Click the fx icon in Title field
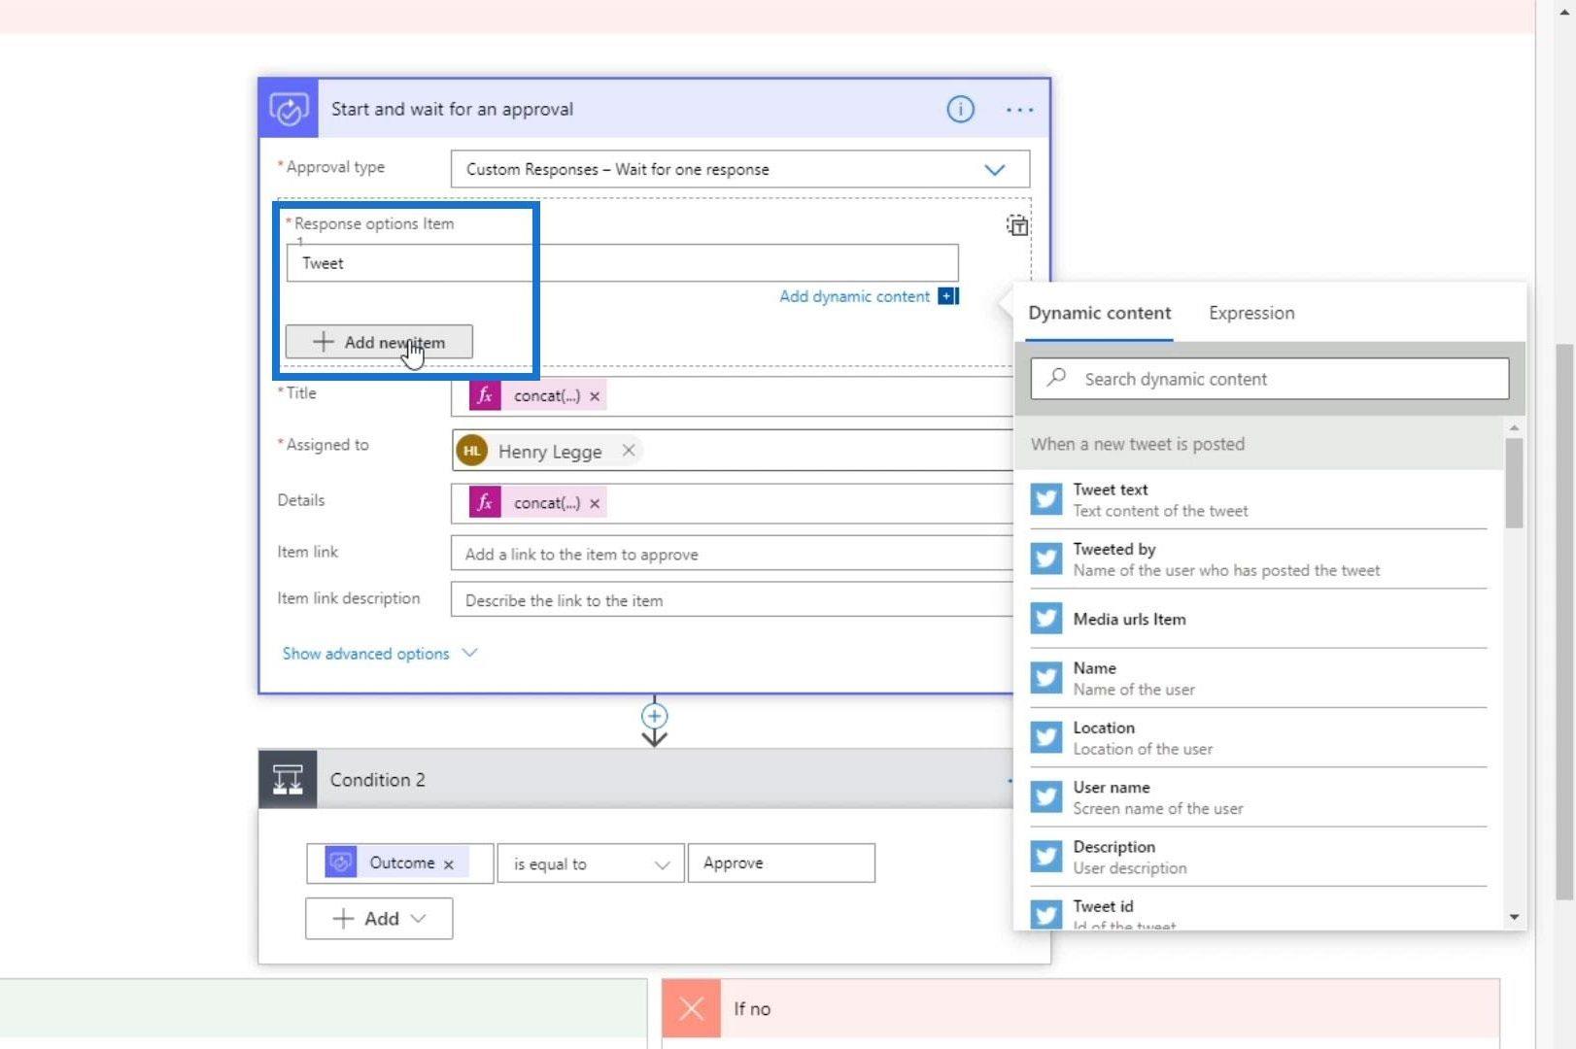 [x=485, y=395]
